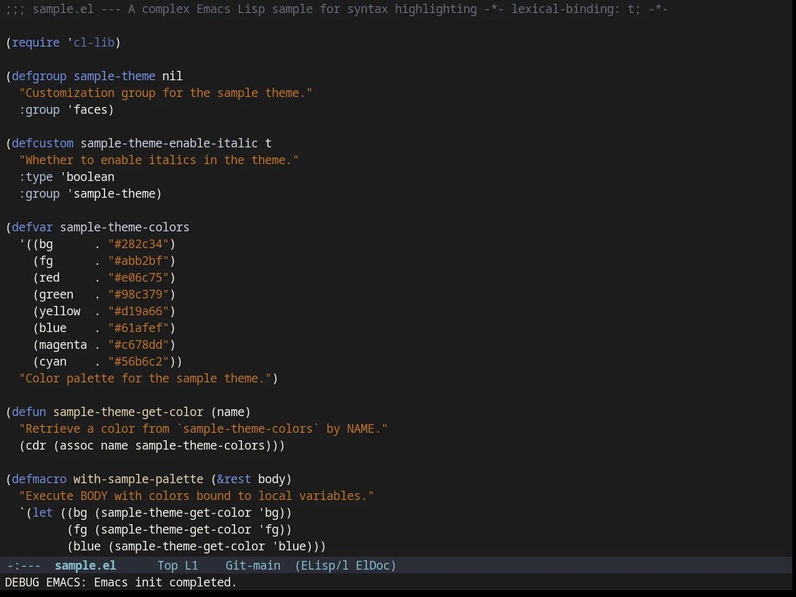Viewport: 796px width, 597px height.
Task: Click the 'green' key in the color alist
Action: pyautogui.click(x=56, y=294)
